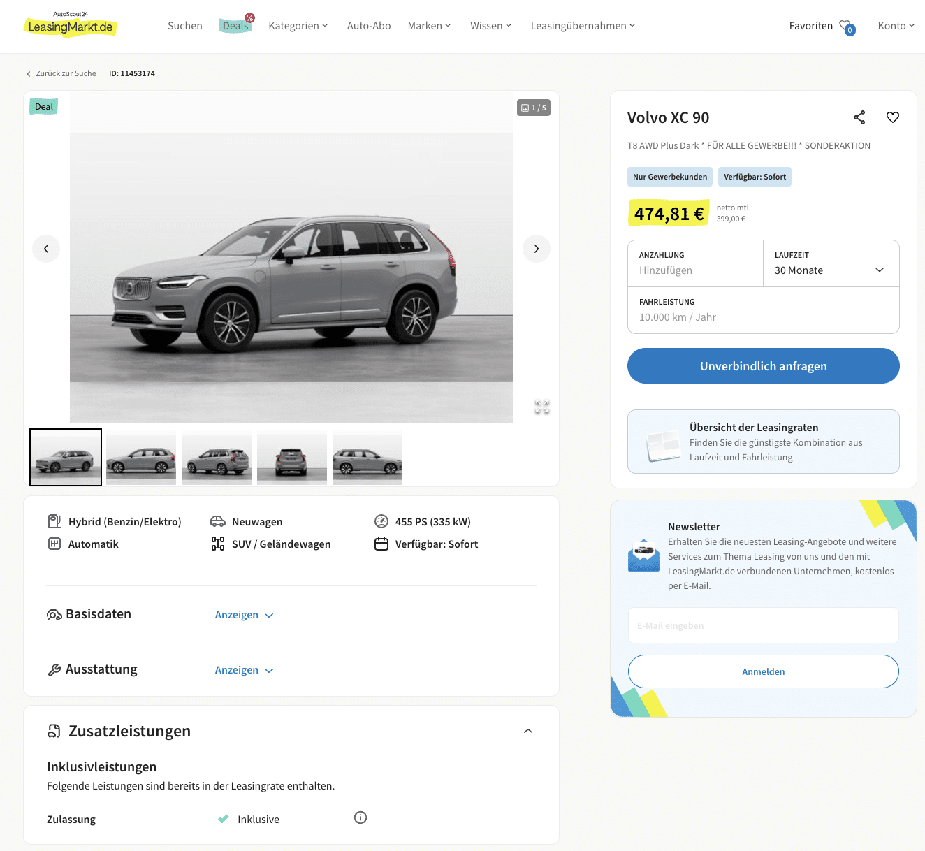
Task: Click the Zusatzleistungen document icon
Action: [x=54, y=731]
